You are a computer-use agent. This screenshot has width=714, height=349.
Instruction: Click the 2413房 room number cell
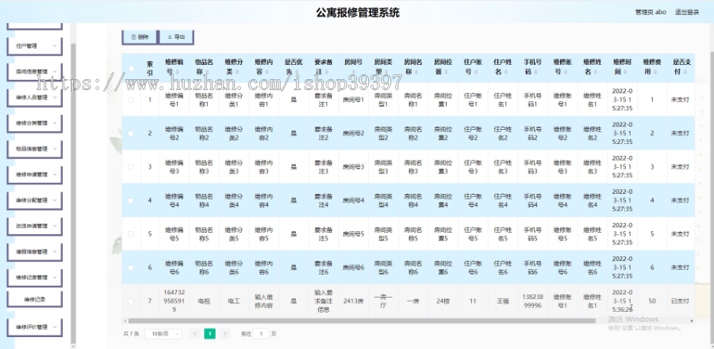tap(353, 302)
